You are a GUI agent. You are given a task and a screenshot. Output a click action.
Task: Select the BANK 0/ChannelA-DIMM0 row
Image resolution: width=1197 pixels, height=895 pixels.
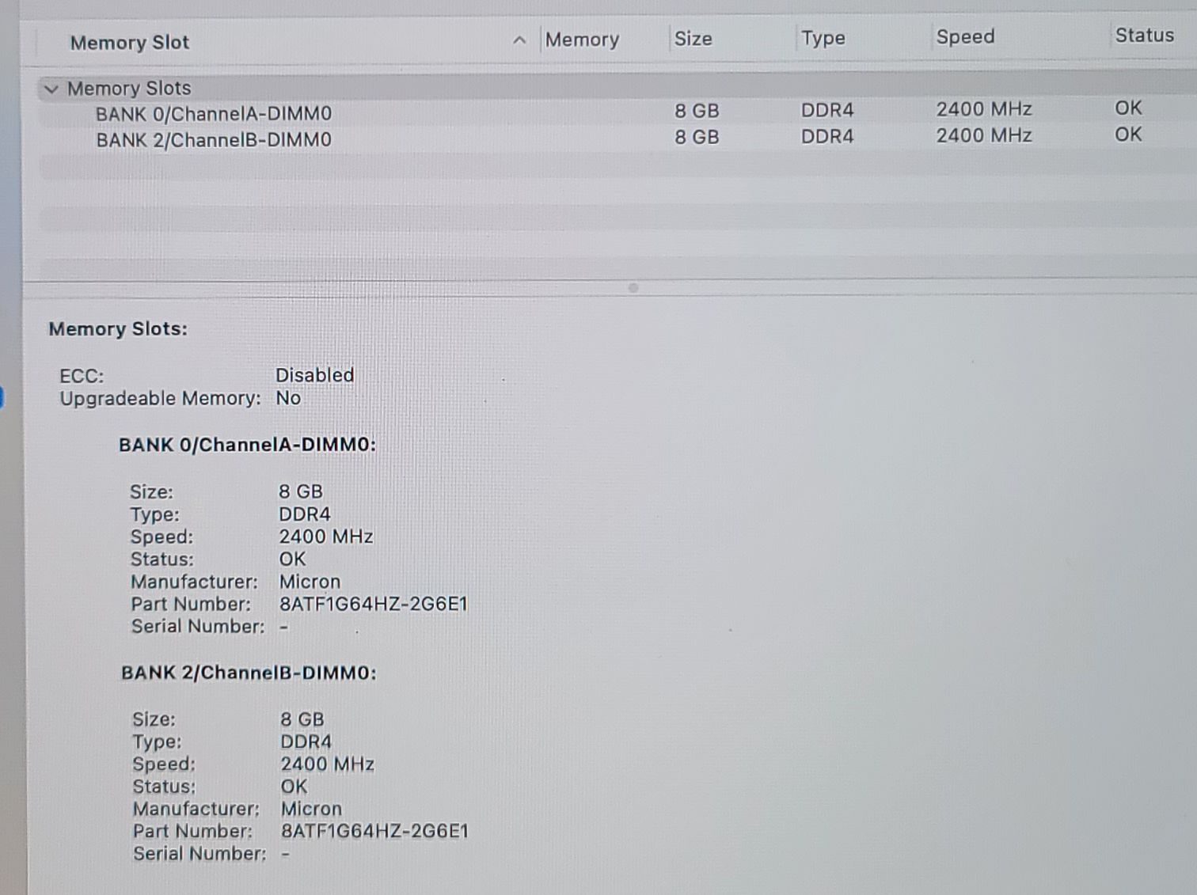pyautogui.click(x=214, y=114)
